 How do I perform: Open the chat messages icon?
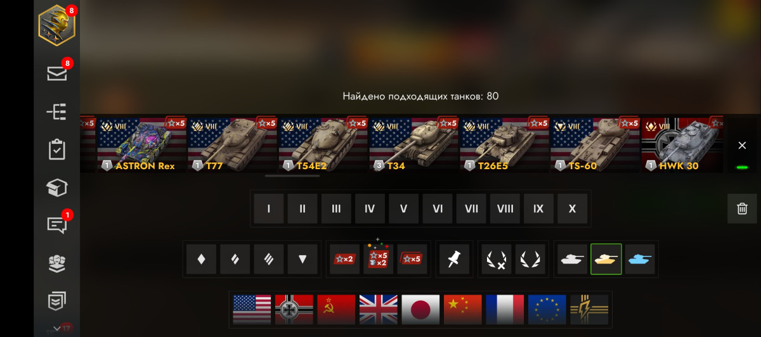coord(57,225)
